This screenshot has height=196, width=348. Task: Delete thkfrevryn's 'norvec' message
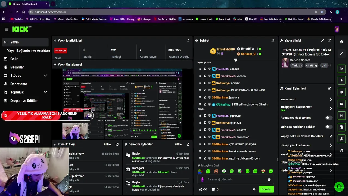200,83
